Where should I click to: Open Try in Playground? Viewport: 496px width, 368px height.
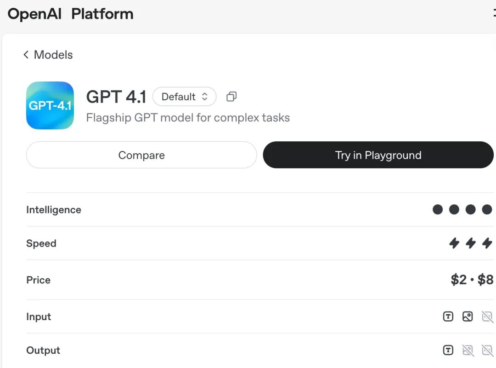tap(378, 155)
